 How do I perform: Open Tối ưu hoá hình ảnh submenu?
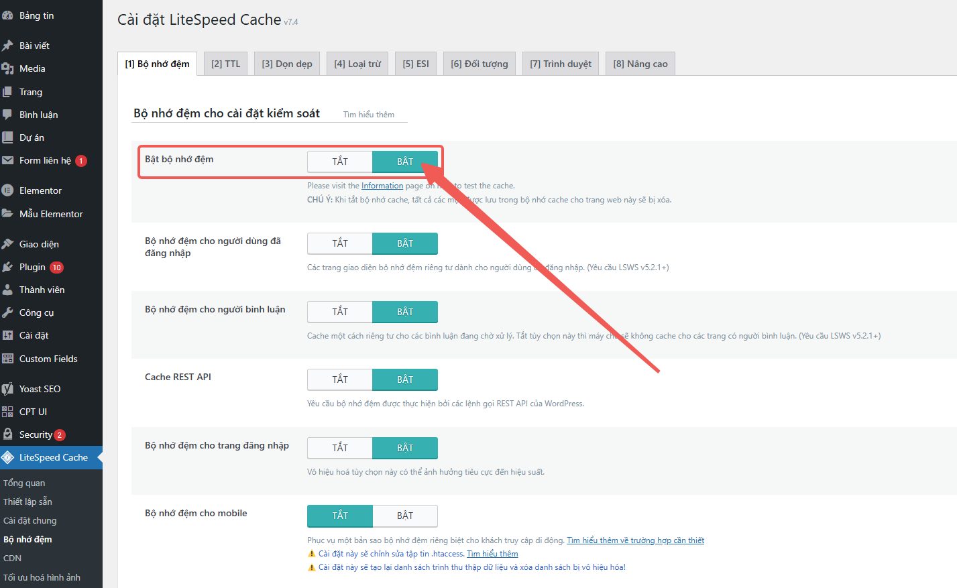click(x=42, y=577)
